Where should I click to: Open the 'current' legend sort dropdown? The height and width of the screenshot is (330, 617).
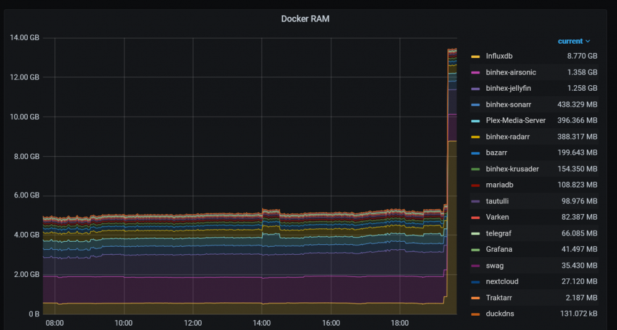point(574,41)
